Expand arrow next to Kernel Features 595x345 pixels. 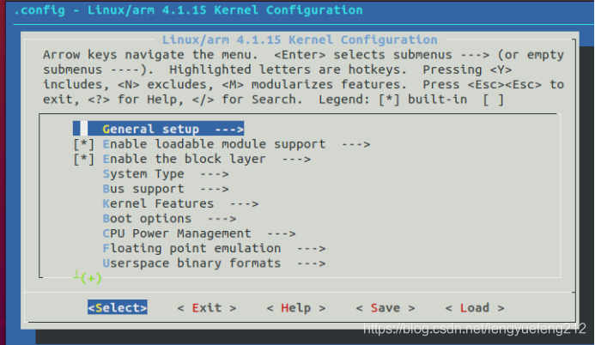pyautogui.click(x=244, y=203)
